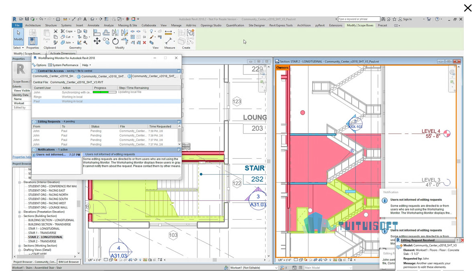Image resolution: width=475 pixels, height=279 pixels.
Task: Click the Offset tool in the Modify panel
Action: 106,32
